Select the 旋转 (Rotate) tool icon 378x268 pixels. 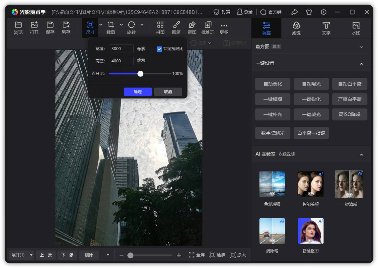[131, 28]
